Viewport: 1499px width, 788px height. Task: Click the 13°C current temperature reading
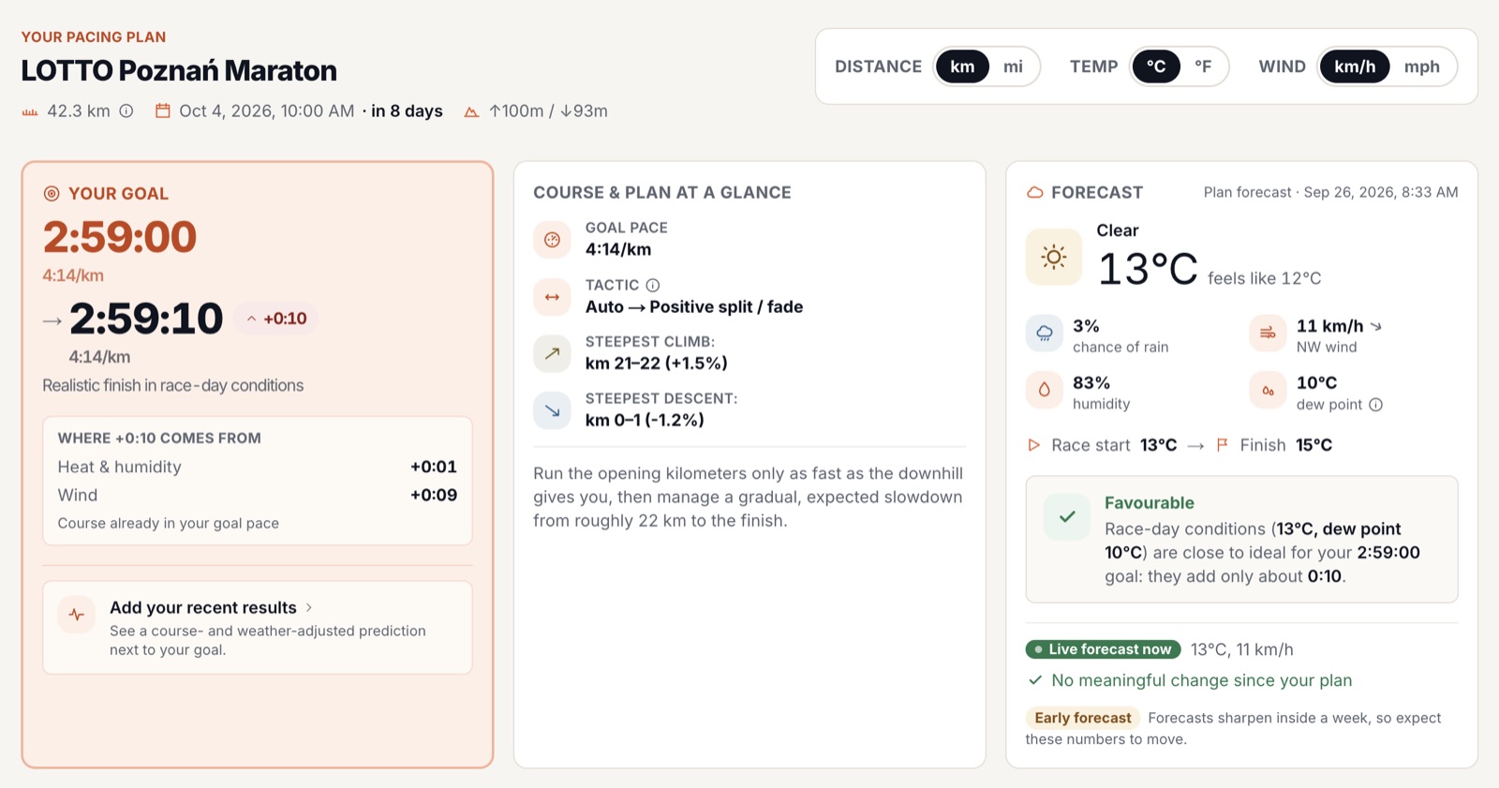click(1148, 269)
